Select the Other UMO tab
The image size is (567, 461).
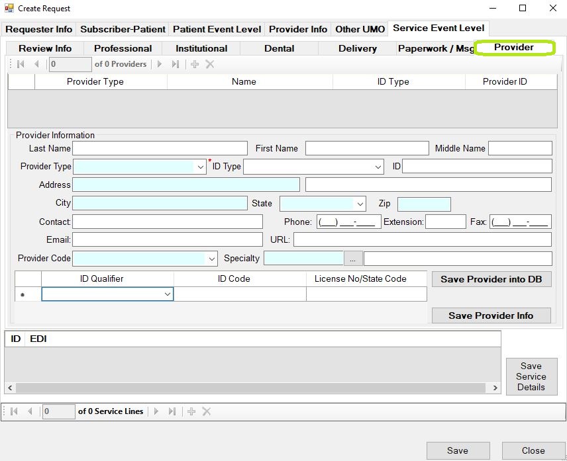coord(360,29)
